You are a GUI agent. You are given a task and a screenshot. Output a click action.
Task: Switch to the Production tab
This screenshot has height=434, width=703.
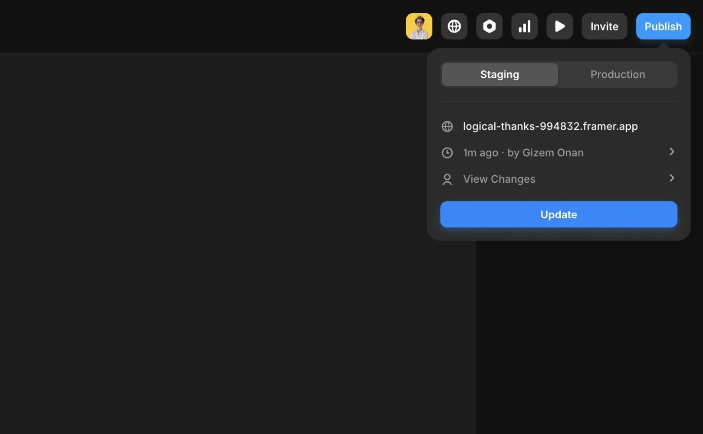coord(618,74)
